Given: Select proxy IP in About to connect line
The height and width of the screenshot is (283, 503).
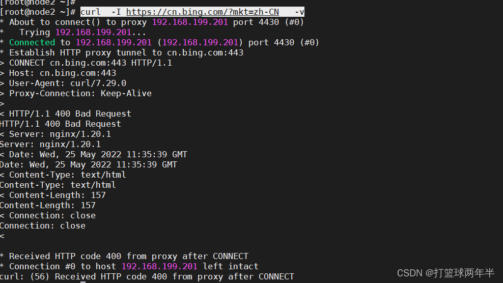Looking at the screenshot, I should click(190, 22).
